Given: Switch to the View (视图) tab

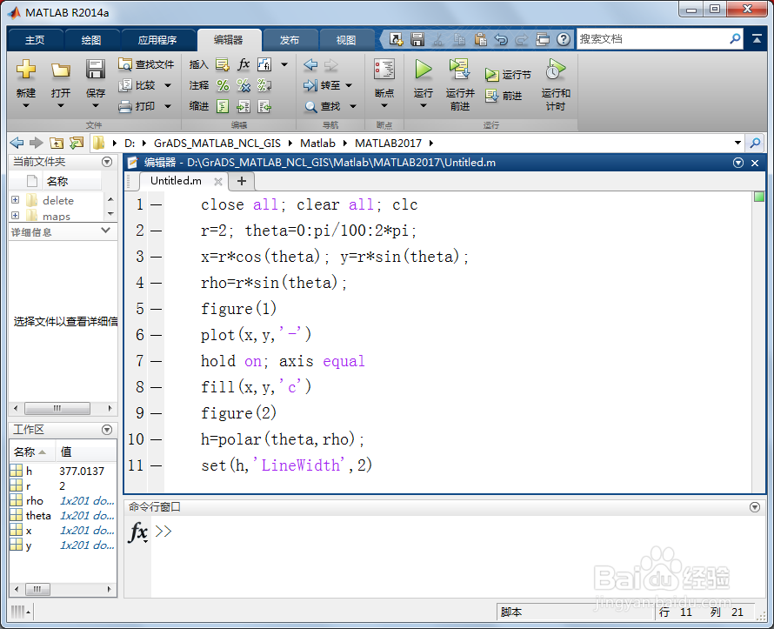Looking at the screenshot, I should (x=345, y=39).
